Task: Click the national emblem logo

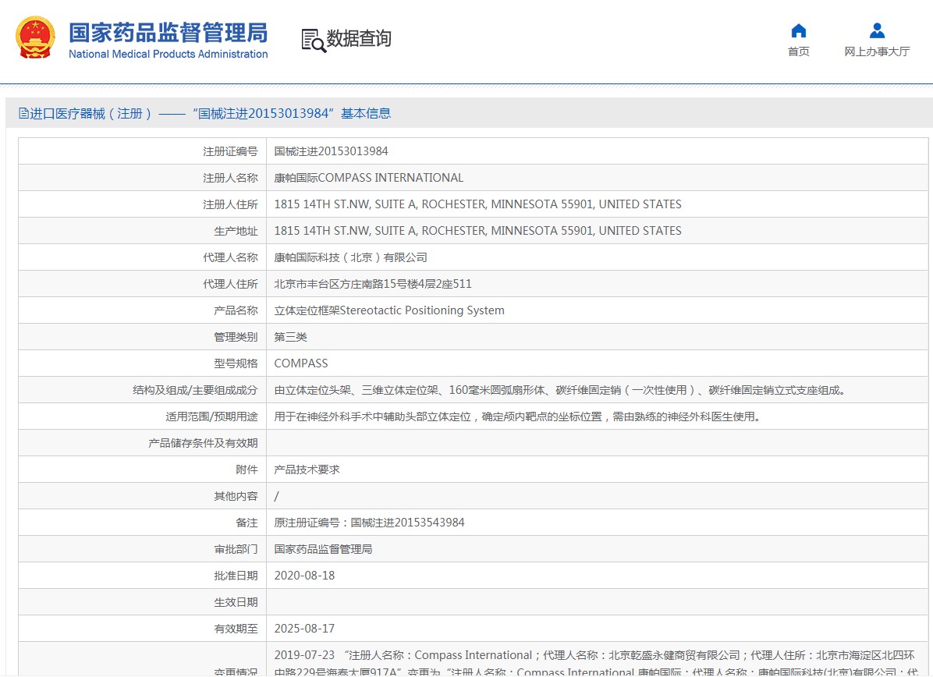Action: 36,37
